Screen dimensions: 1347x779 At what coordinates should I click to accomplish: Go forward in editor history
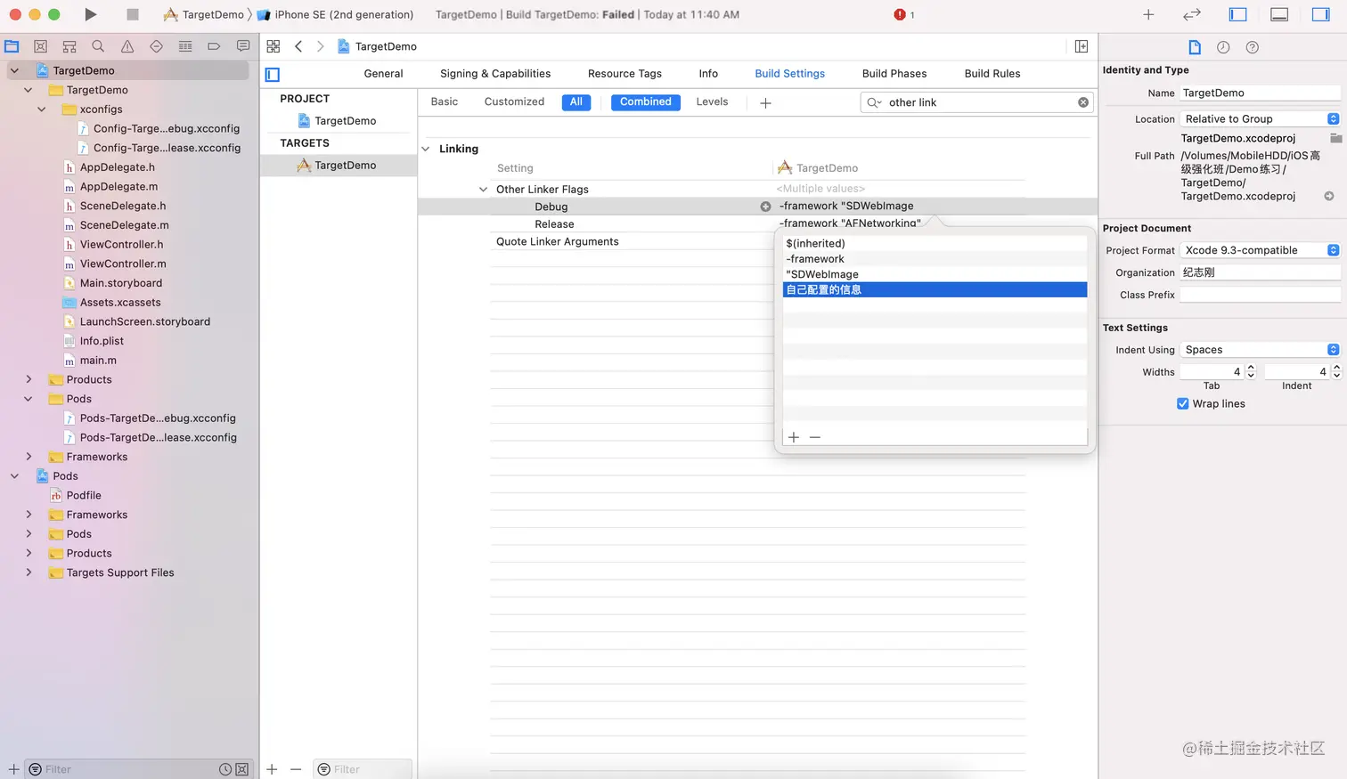[321, 46]
